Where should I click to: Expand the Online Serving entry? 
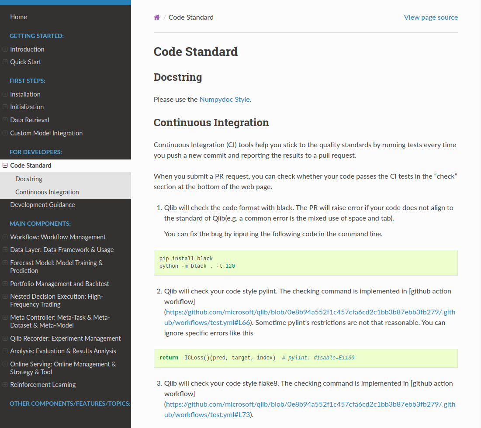point(5,364)
